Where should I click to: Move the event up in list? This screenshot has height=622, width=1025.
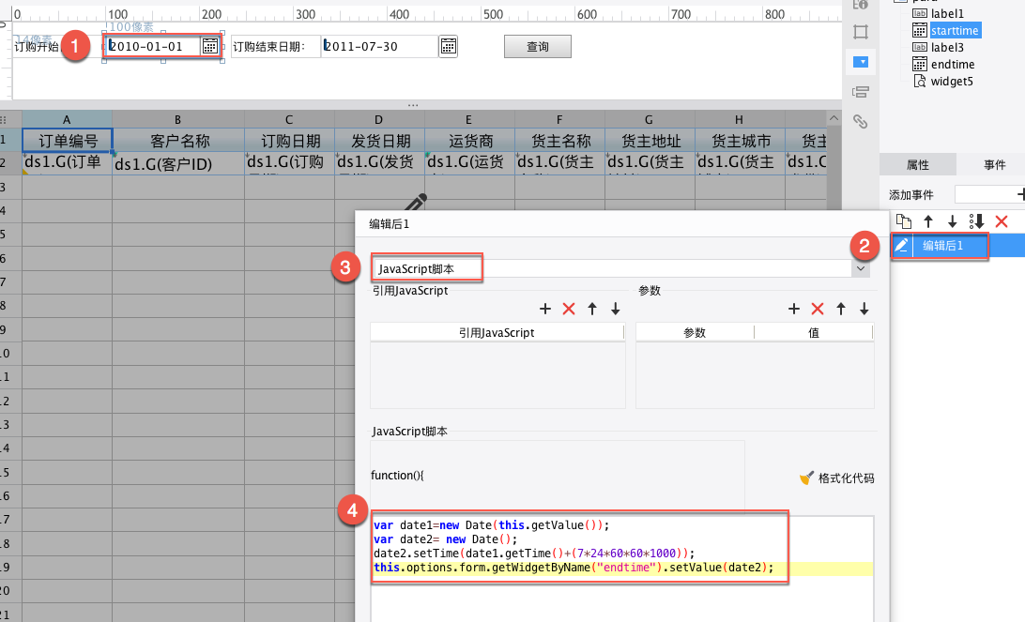point(928,221)
